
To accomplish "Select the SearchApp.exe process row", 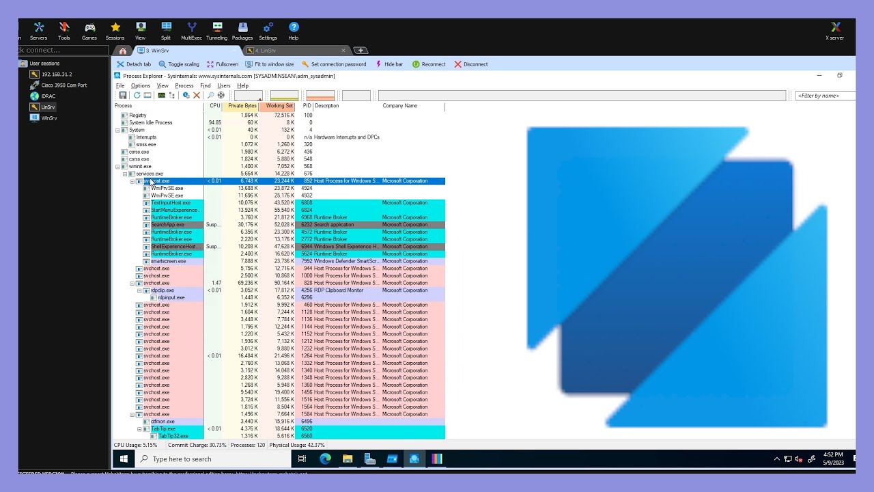I will click(280, 225).
